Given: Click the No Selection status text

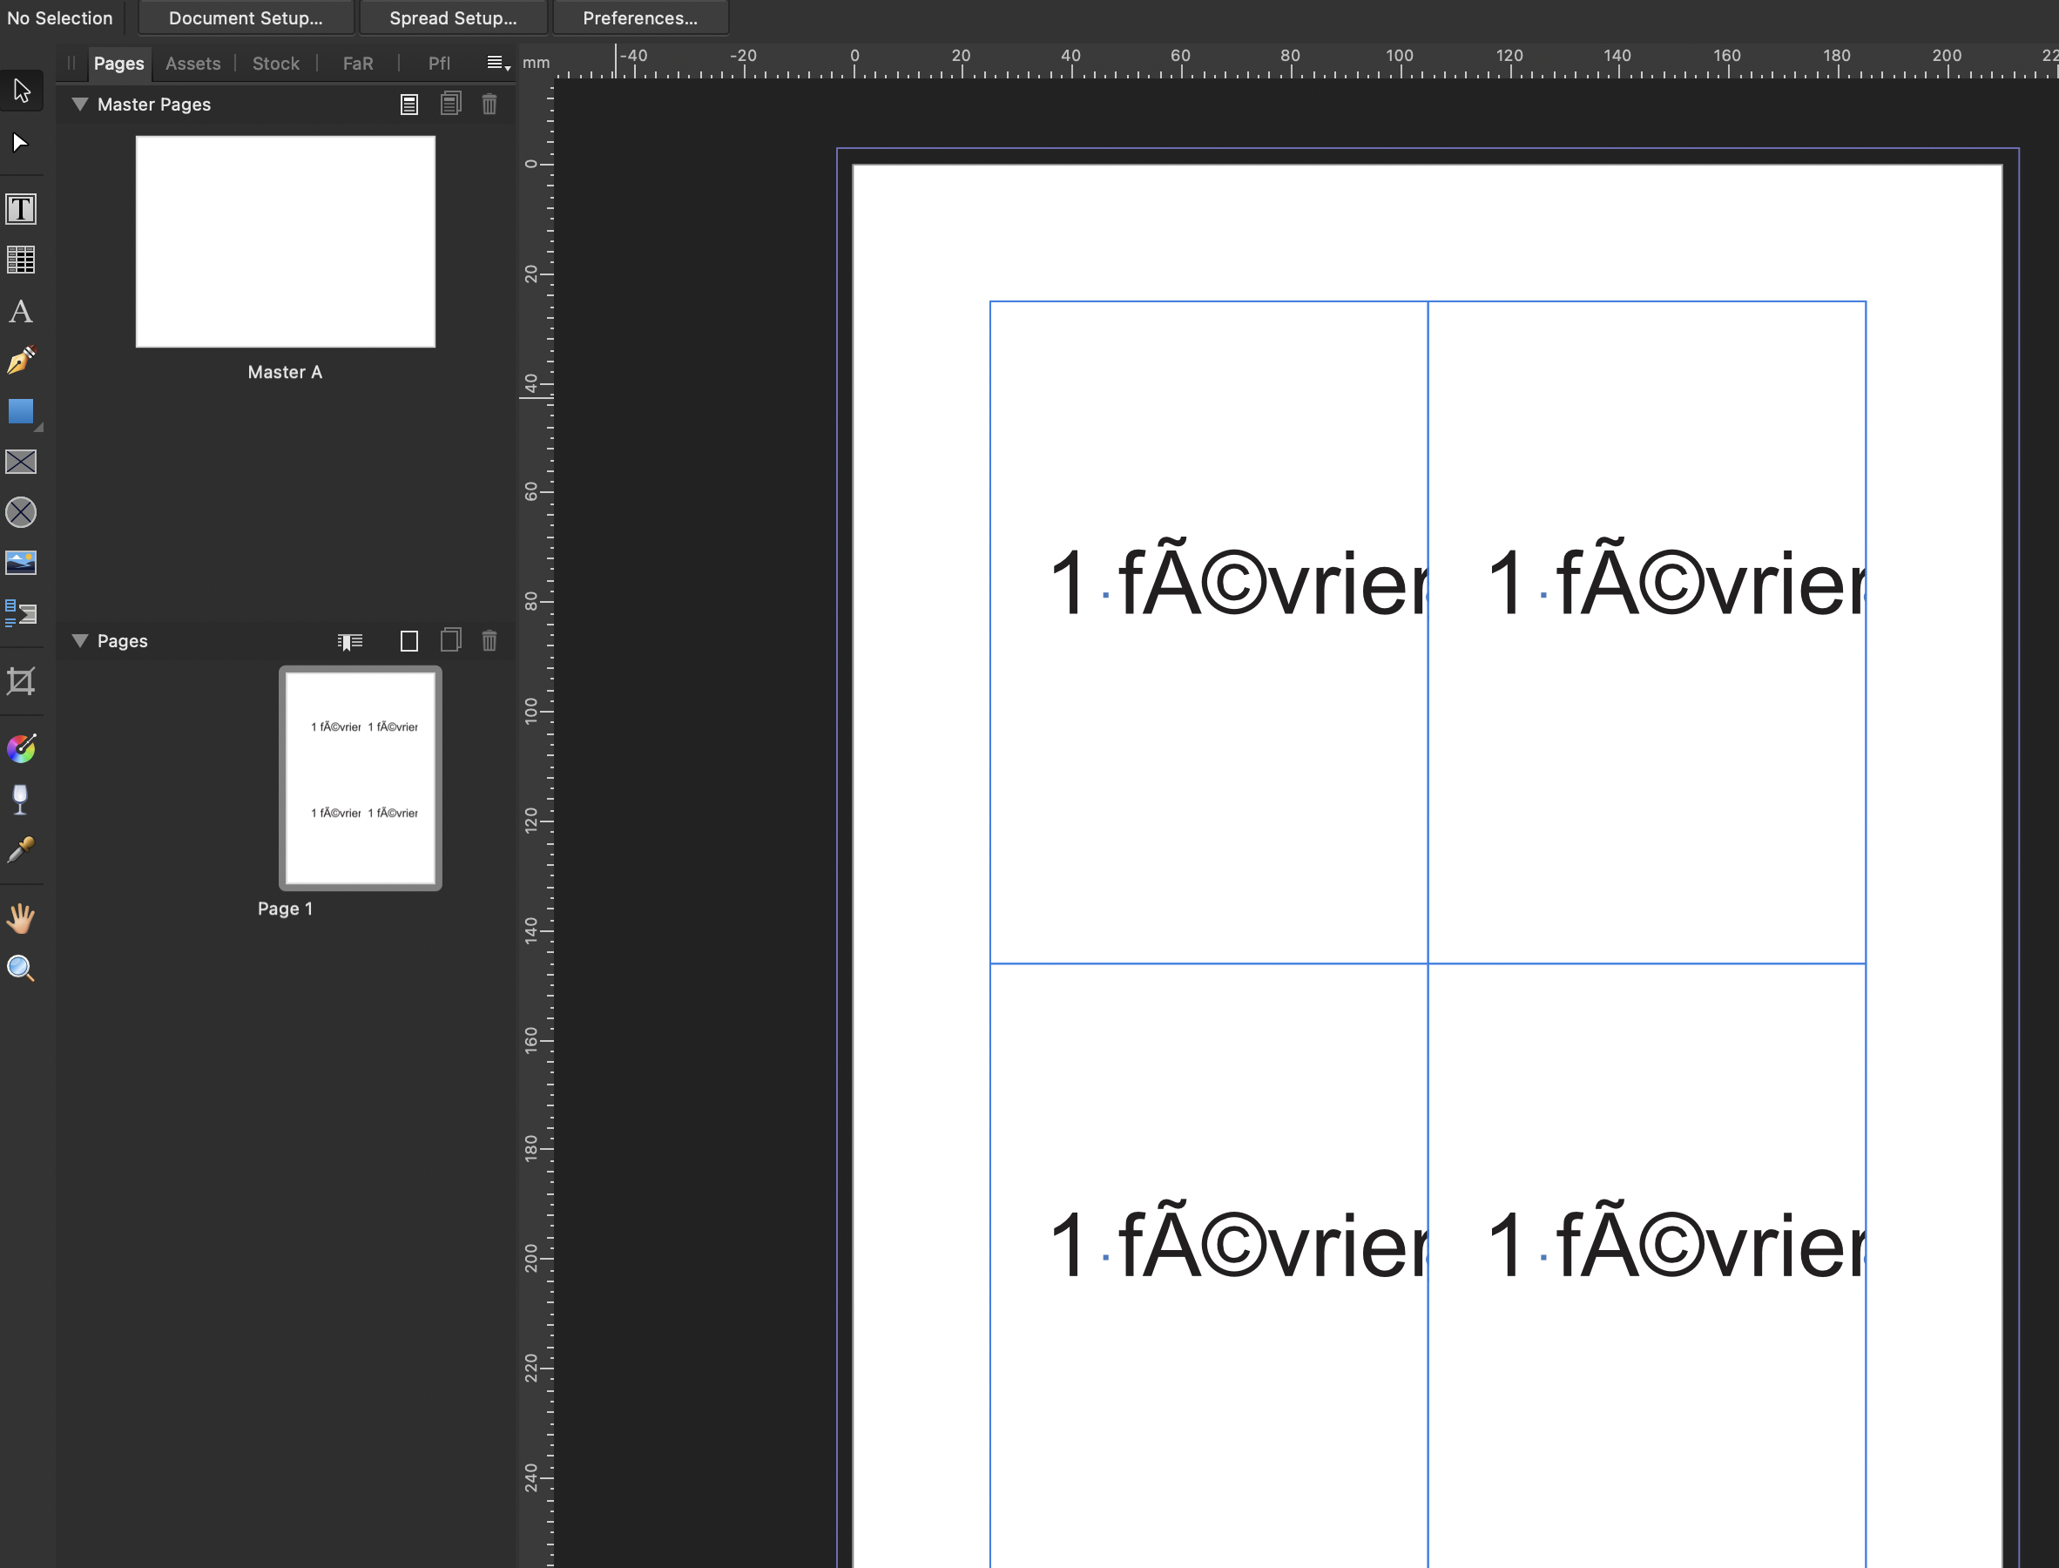Looking at the screenshot, I should click(60, 17).
